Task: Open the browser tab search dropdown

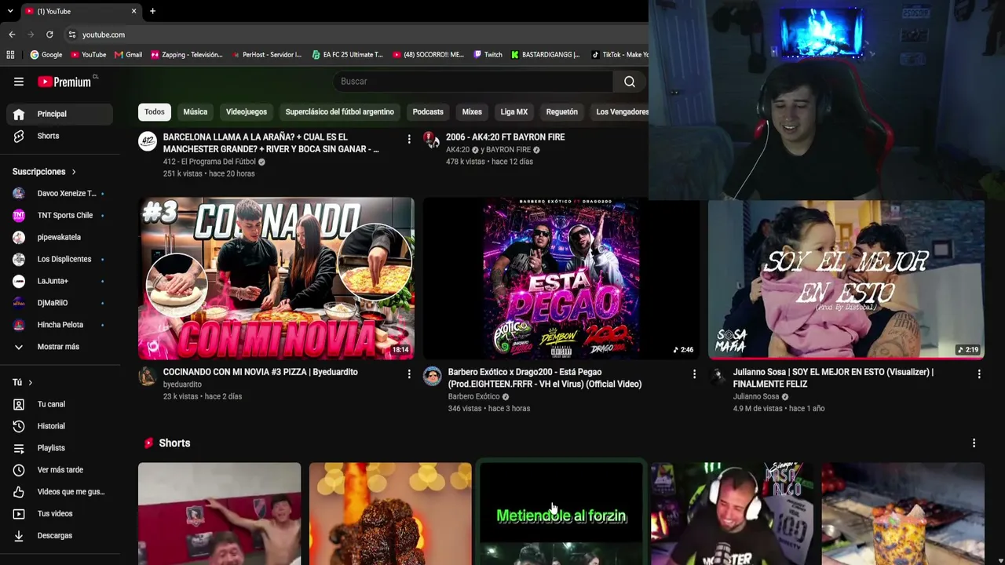Action: pos(10,11)
